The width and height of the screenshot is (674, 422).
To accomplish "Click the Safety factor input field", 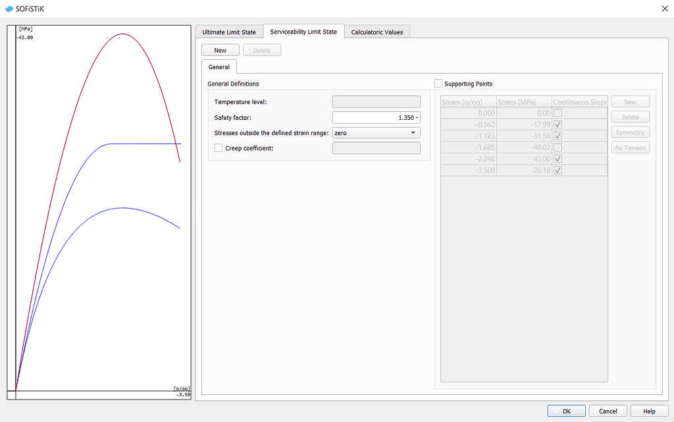I will pos(375,117).
